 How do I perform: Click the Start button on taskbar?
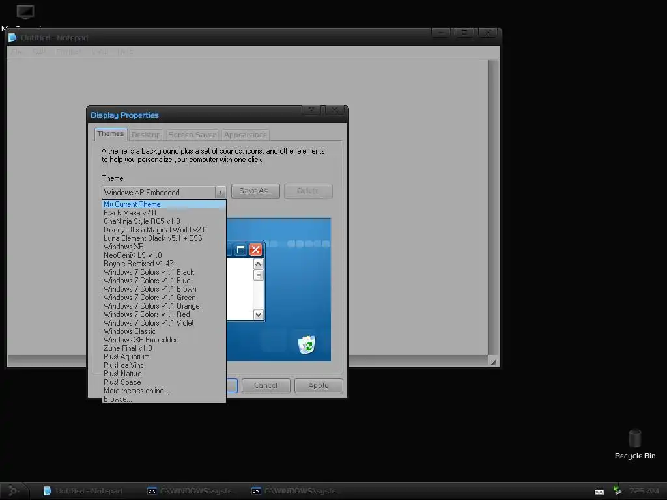pyautogui.click(x=14, y=491)
